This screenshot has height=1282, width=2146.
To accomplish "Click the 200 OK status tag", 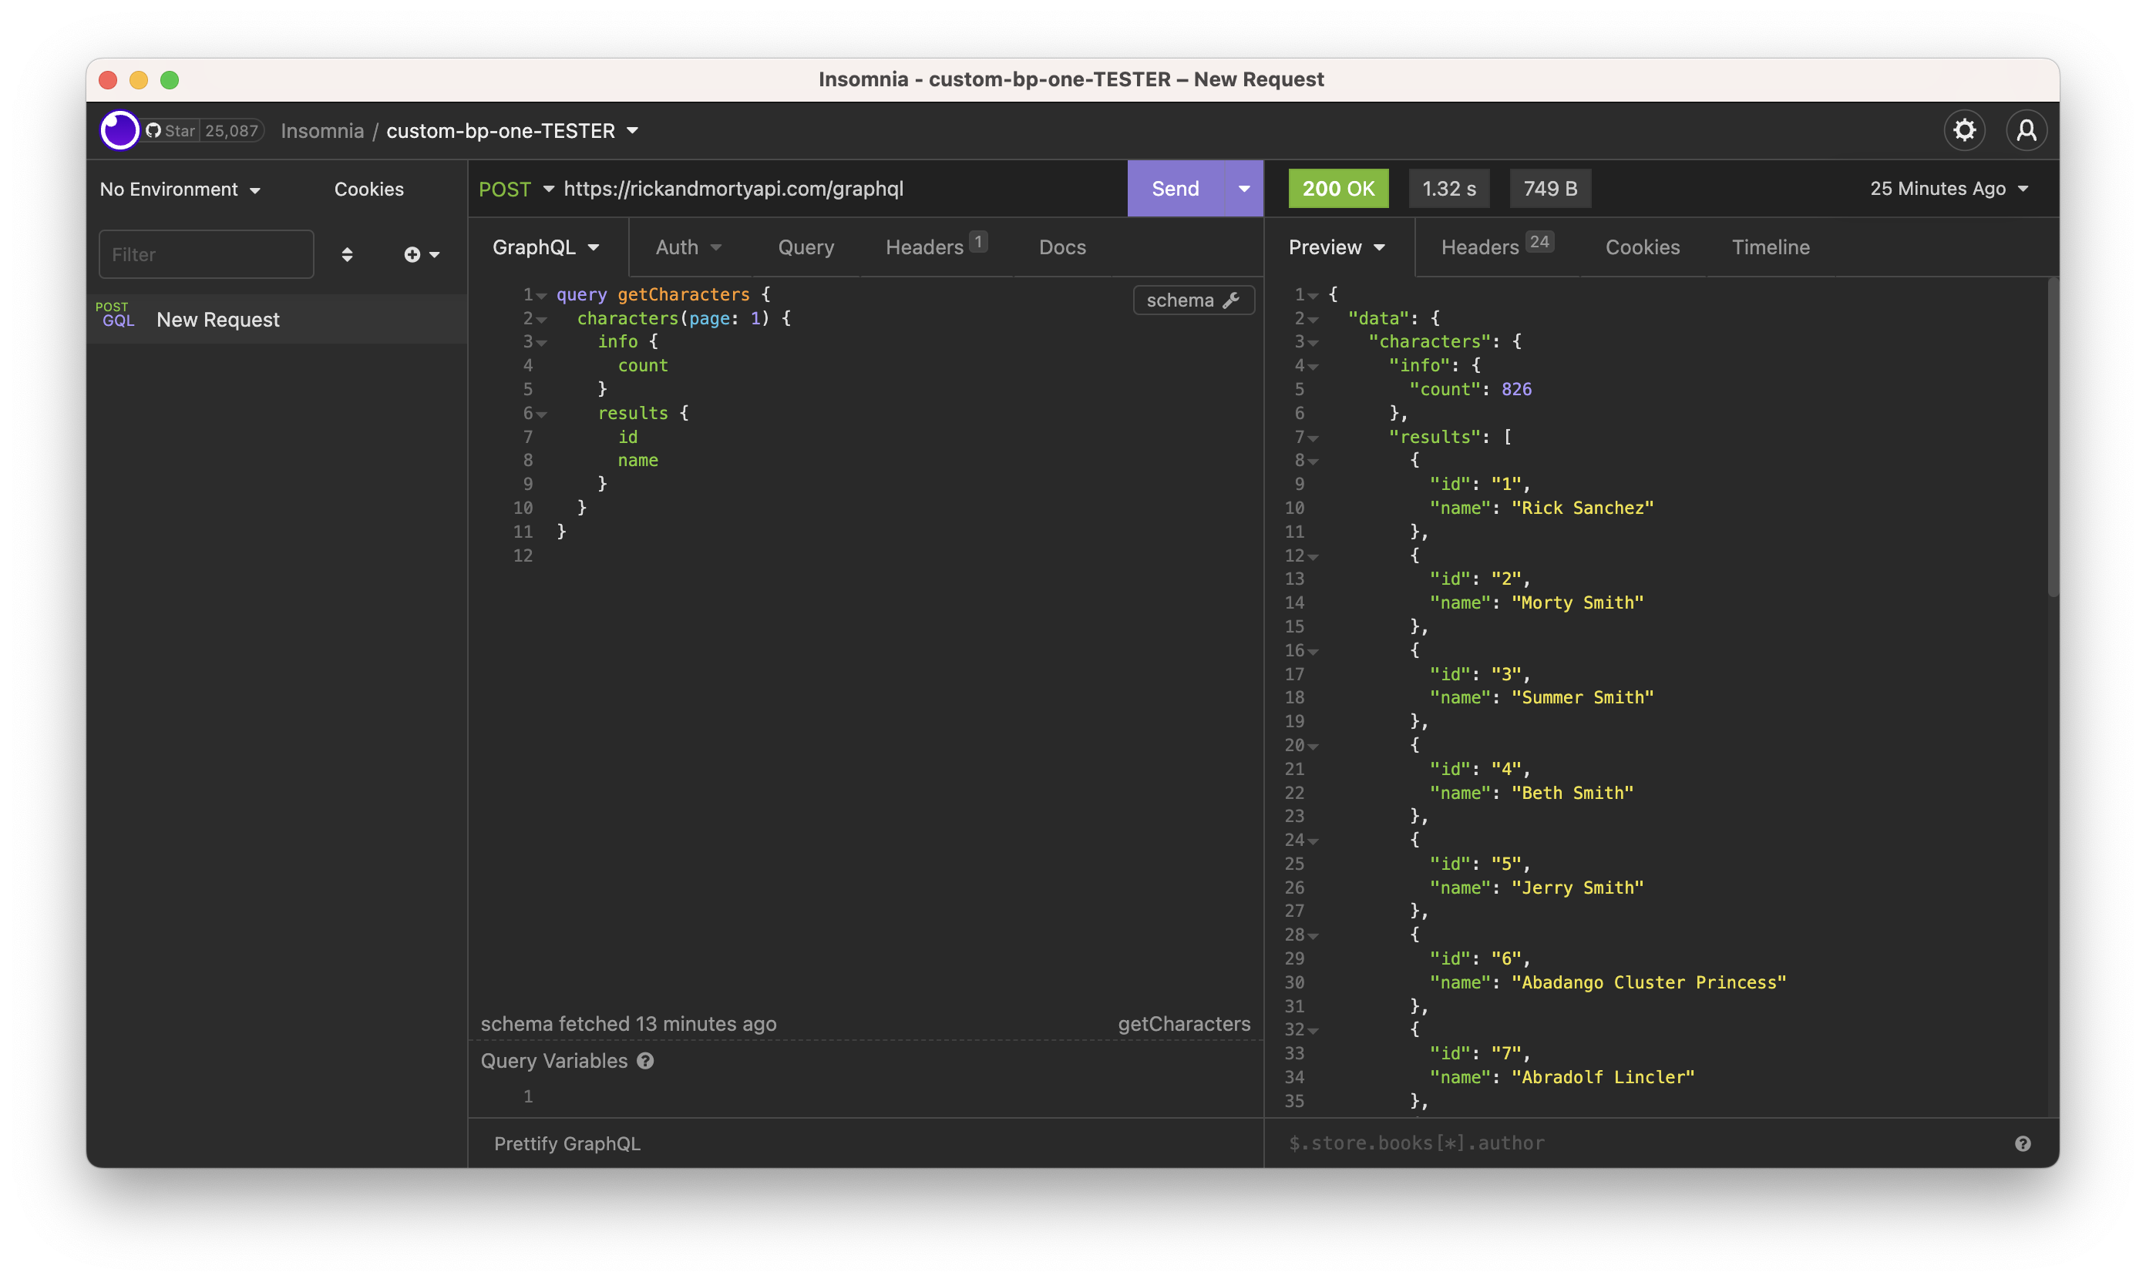I will (1338, 188).
